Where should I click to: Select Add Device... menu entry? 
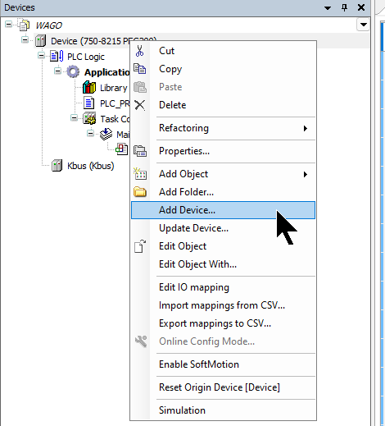(223, 210)
